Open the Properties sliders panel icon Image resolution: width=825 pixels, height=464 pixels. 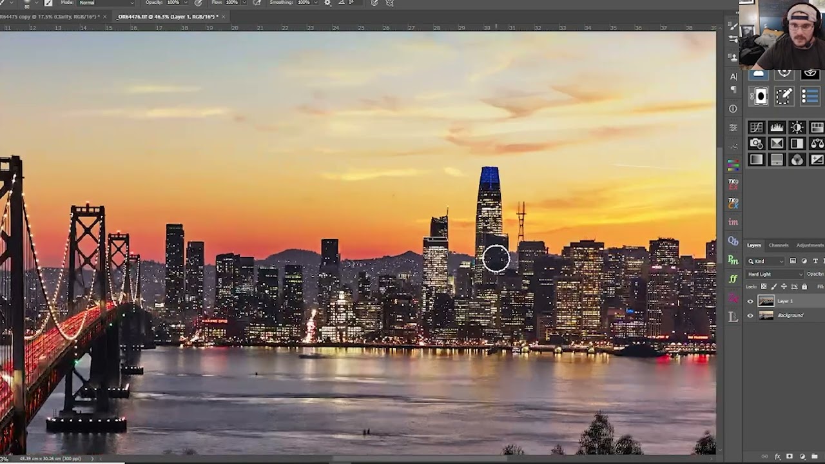pyautogui.click(x=733, y=128)
